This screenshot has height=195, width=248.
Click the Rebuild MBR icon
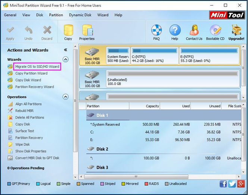coord(10,111)
